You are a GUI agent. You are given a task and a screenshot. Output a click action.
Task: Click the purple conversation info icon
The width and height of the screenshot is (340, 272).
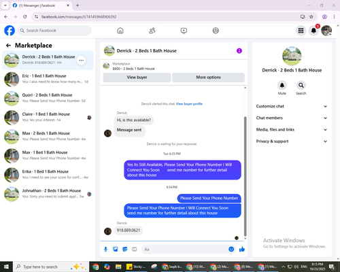pyautogui.click(x=239, y=51)
